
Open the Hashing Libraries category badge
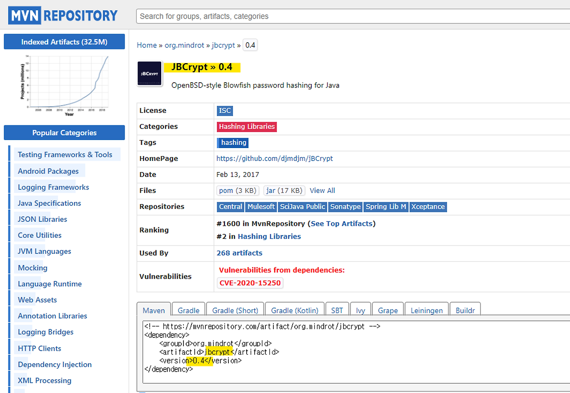click(x=247, y=127)
